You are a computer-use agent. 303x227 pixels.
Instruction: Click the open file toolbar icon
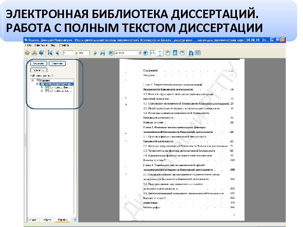[27, 53]
